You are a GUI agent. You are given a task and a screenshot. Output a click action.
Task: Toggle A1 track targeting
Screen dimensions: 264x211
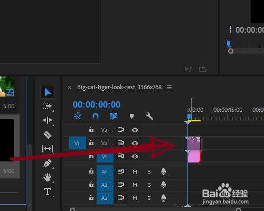(105, 171)
